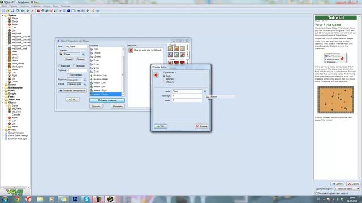Click the blue ball Create object toolbar icon

(68, 11)
